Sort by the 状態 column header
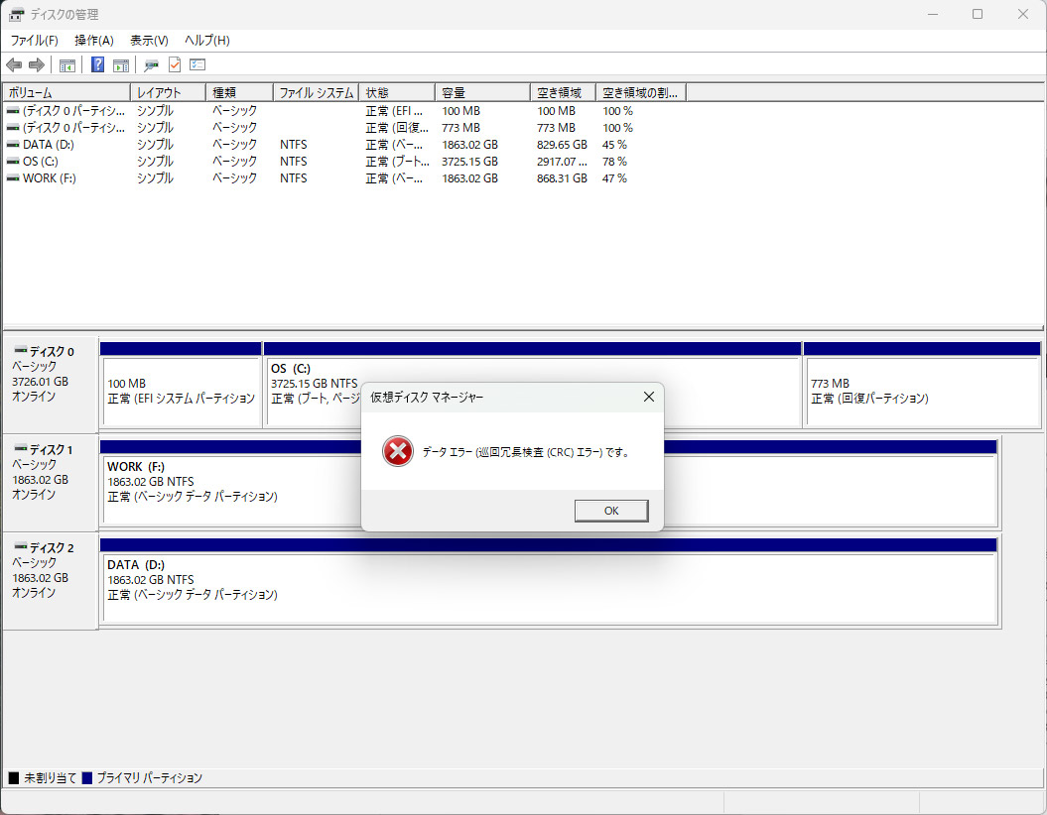Image resolution: width=1047 pixels, height=815 pixels. tap(397, 93)
